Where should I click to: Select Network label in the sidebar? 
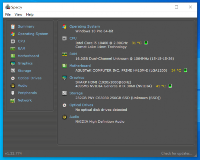pyautogui.click(x=25, y=100)
